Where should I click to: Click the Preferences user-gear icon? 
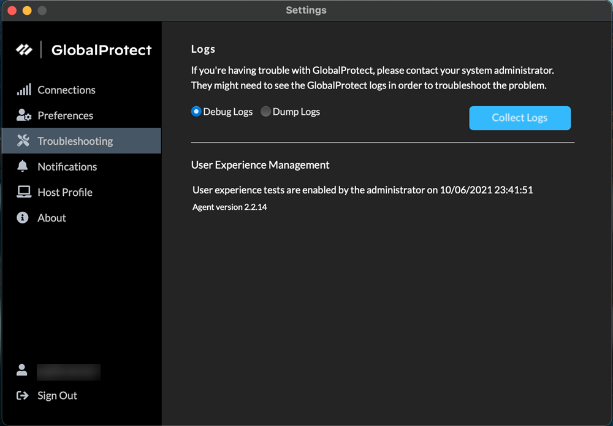tap(23, 115)
